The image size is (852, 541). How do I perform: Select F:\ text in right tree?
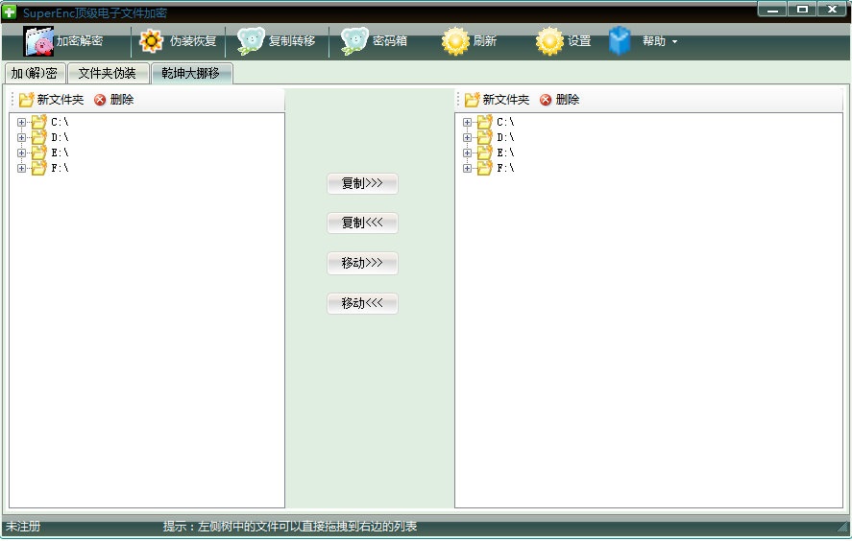click(505, 168)
